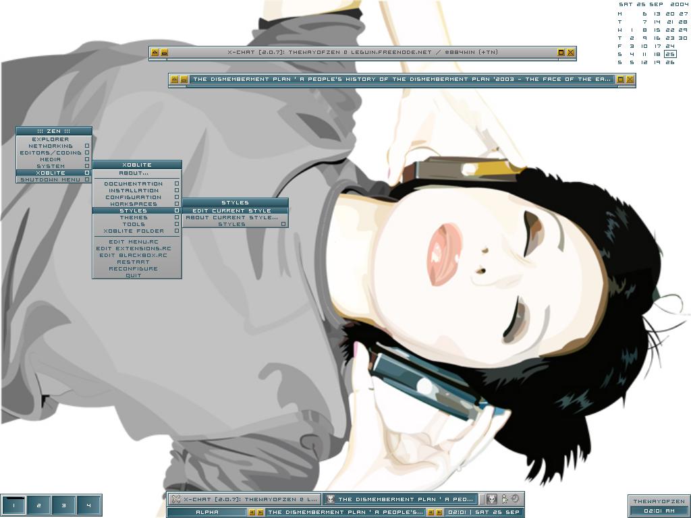Minimize the Dismemberment Plan window
The height and width of the screenshot is (518, 691).
click(184, 80)
